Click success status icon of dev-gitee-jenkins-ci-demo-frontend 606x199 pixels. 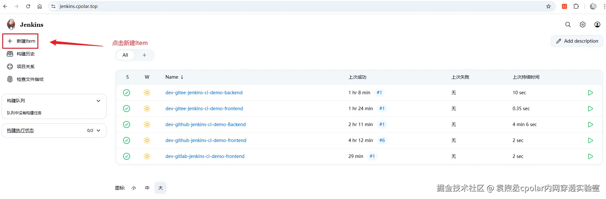[127, 109]
